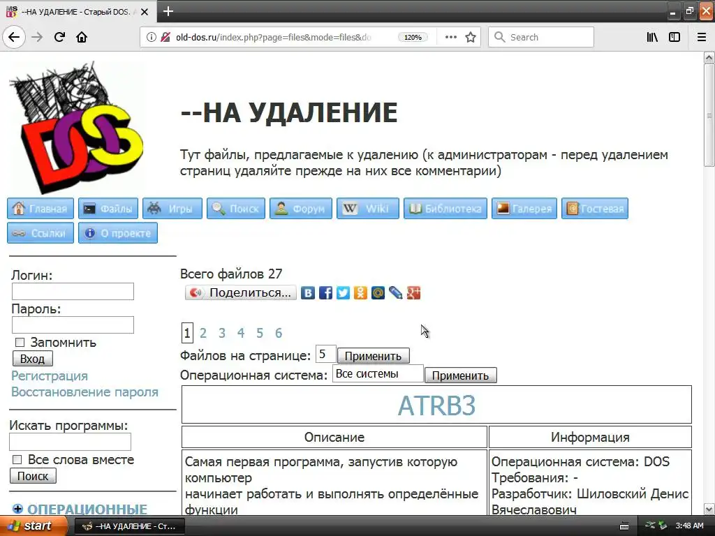Open a new tab with plus icon
The image size is (715, 536).
pyautogui.click(x=168, y=11)
